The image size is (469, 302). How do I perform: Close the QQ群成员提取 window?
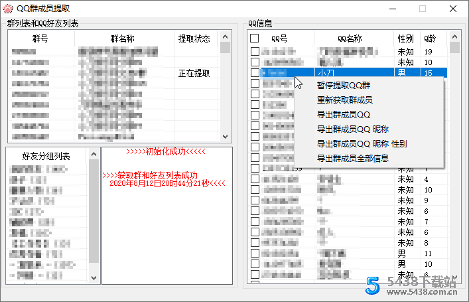coord(453,9)
